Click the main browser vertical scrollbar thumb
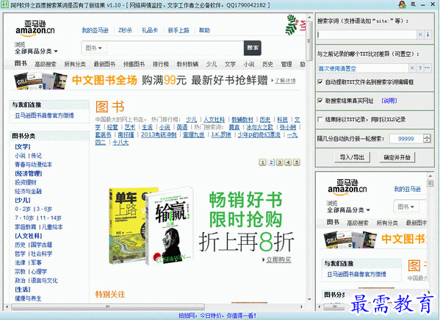This screenshot has height=327, width=440. coord(309,40)
